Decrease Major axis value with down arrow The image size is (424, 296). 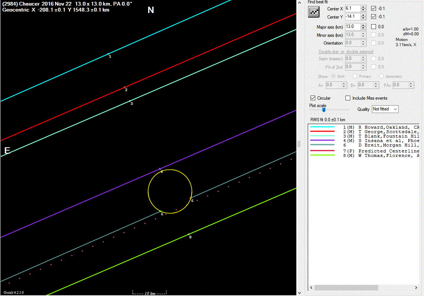[363, 28]
